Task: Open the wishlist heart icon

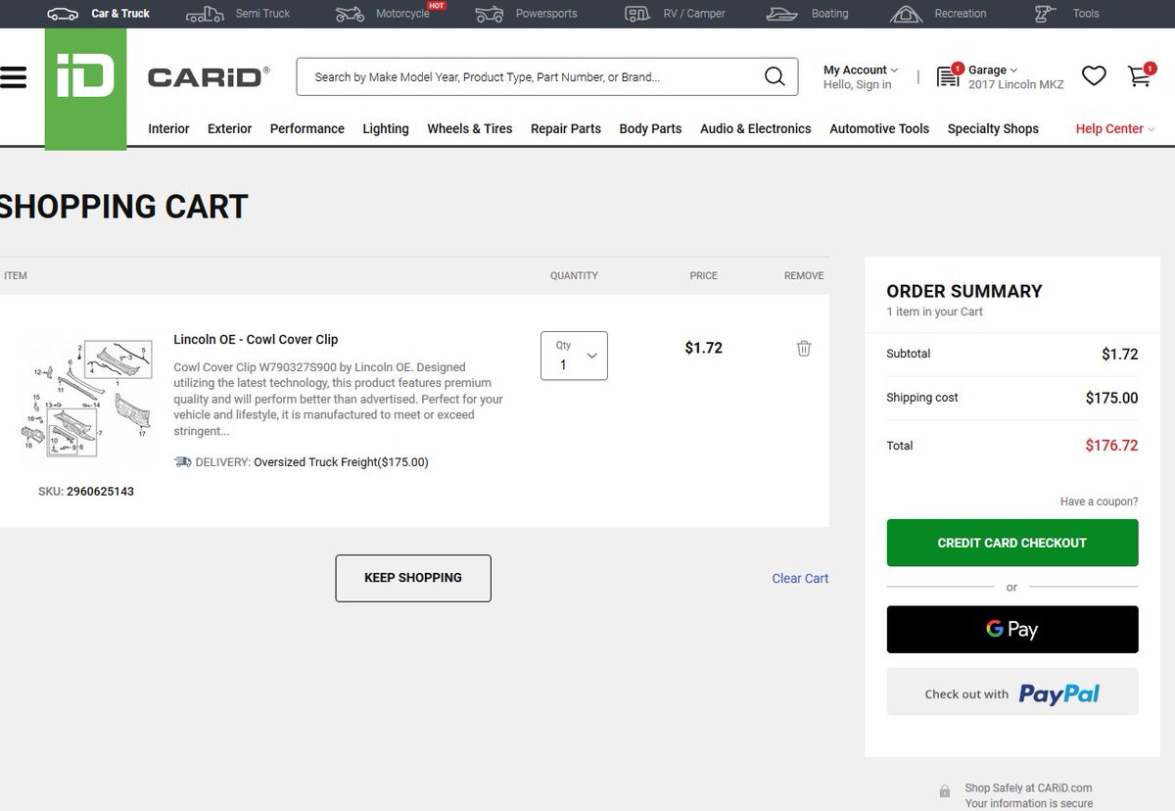Action: coord(1094,76)
